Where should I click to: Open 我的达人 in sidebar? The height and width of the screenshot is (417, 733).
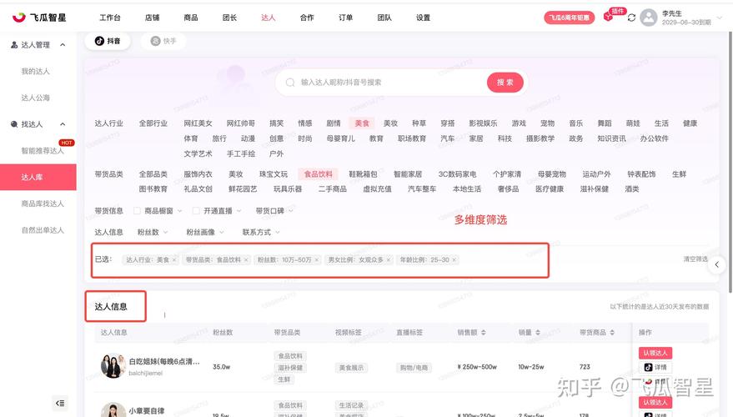tap(35, 72)
